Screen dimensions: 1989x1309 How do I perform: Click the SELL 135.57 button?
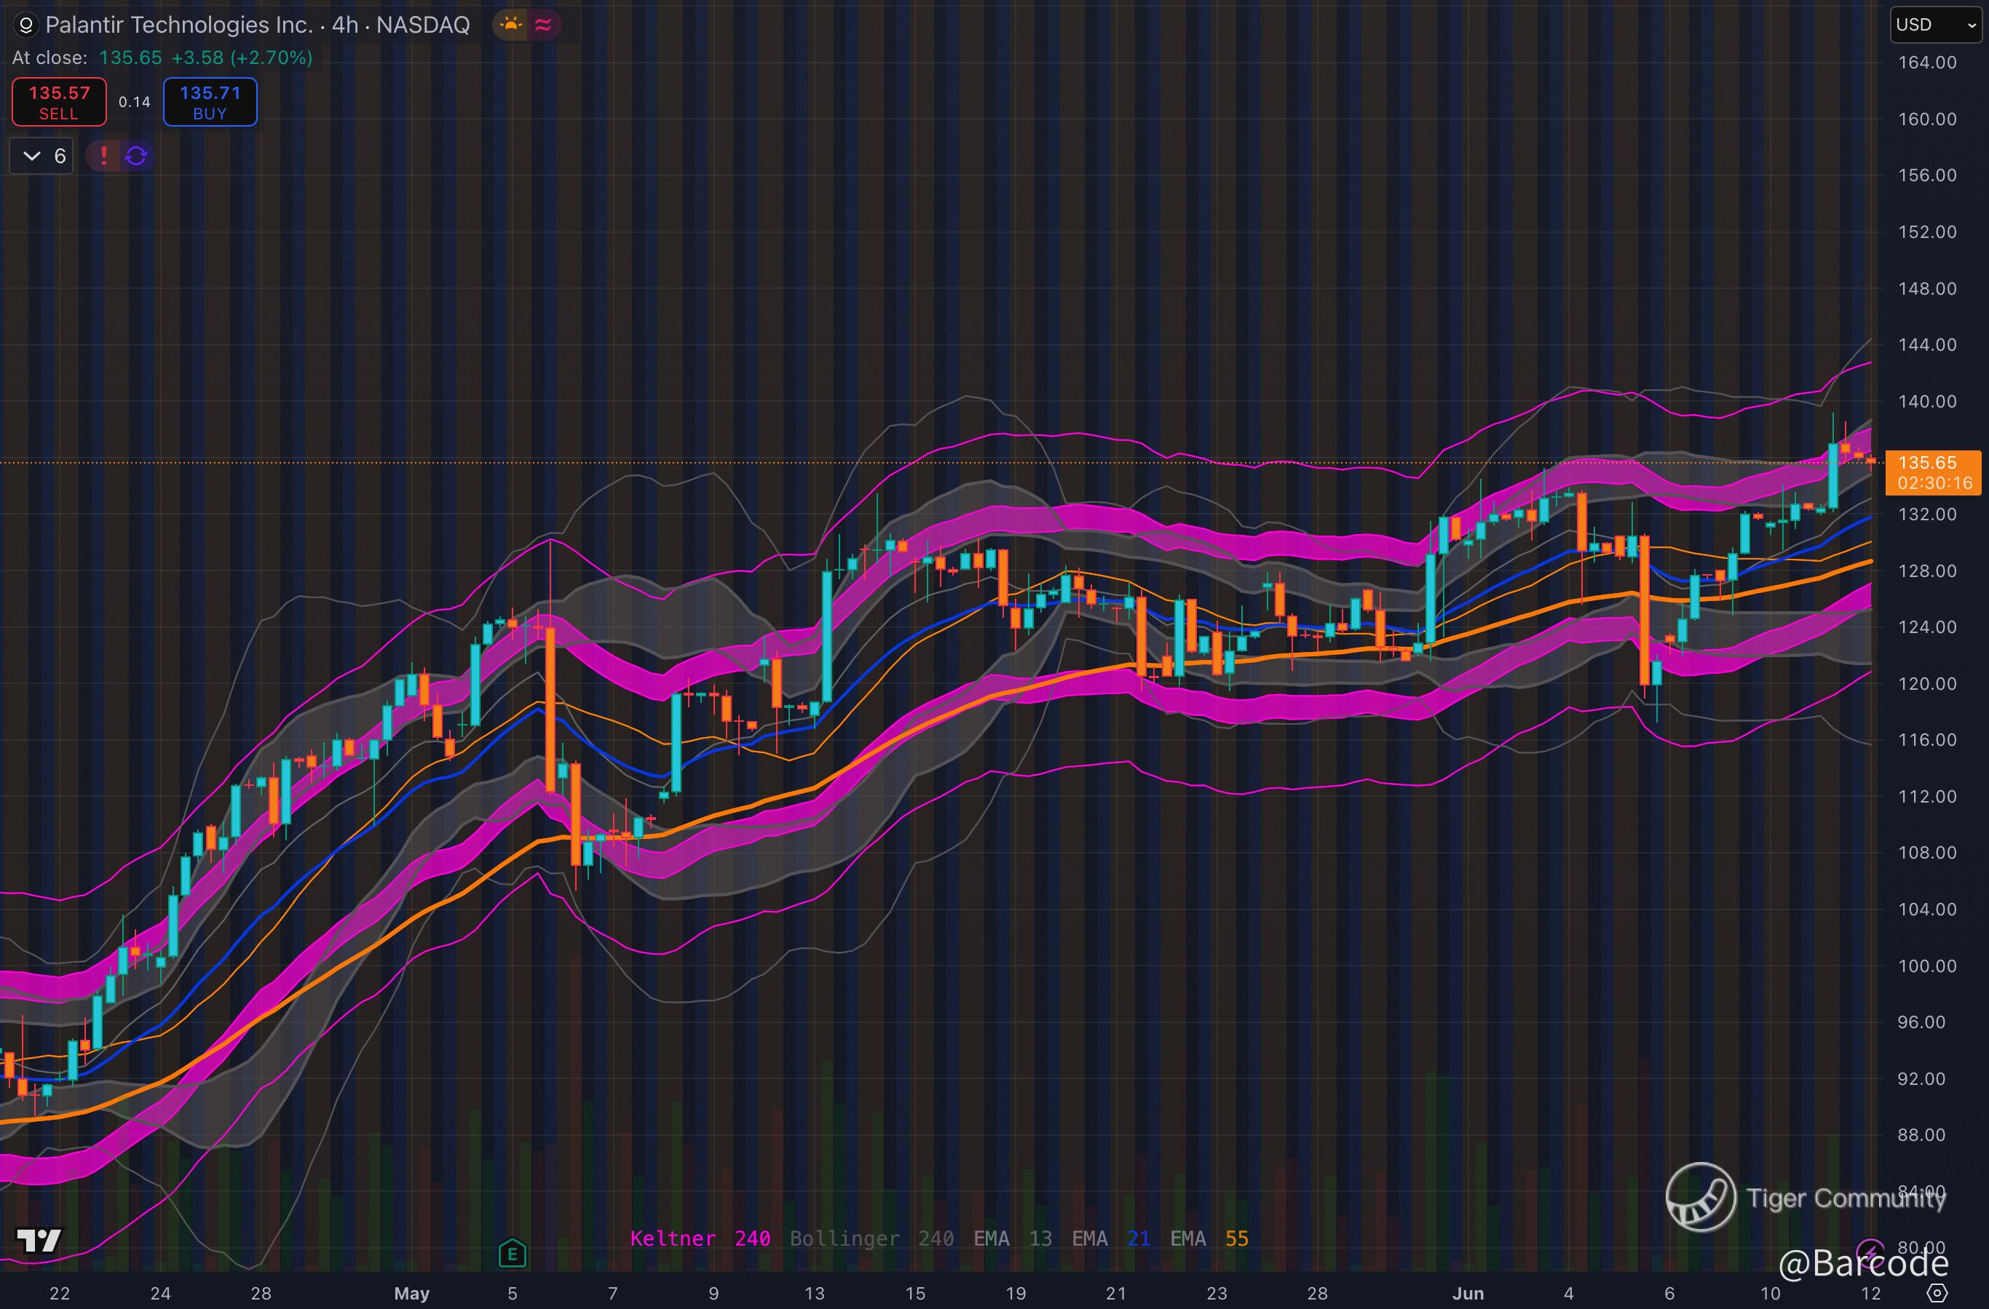coord(60,102)
